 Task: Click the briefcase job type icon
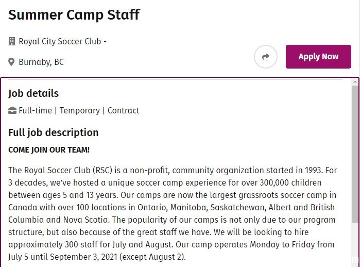pos(12,111)
